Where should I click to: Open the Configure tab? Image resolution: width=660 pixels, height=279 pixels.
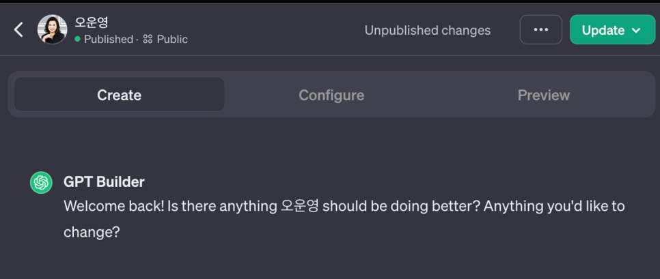(x=331, y=95)
